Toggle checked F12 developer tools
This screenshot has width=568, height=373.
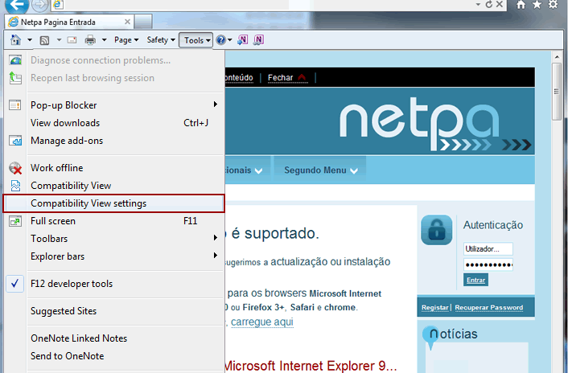[114, 284]
